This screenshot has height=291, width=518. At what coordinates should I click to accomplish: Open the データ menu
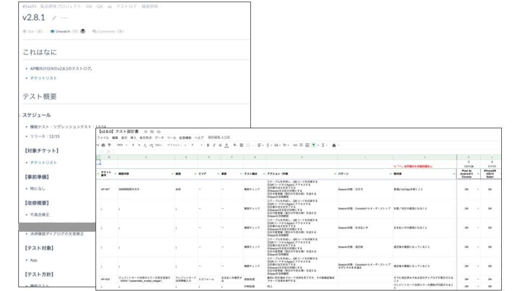coord(159,137)
